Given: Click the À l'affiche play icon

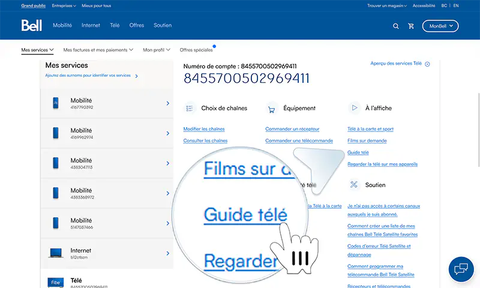Looking at the screenshot, I should coord(354,108).
